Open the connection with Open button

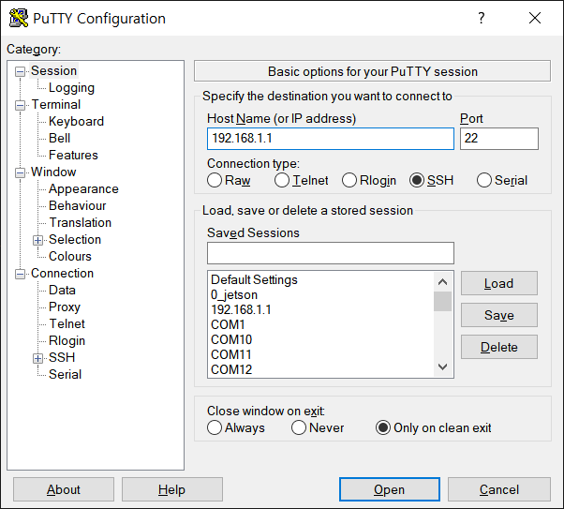(x=390, y=489)
